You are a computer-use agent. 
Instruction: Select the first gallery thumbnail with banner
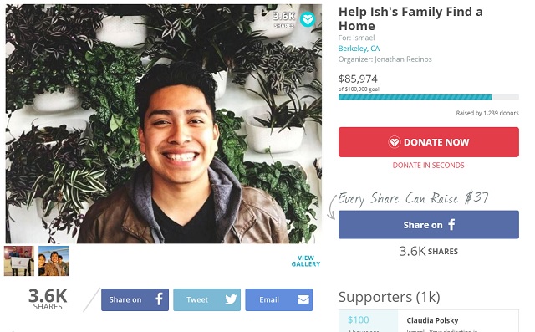19,261
